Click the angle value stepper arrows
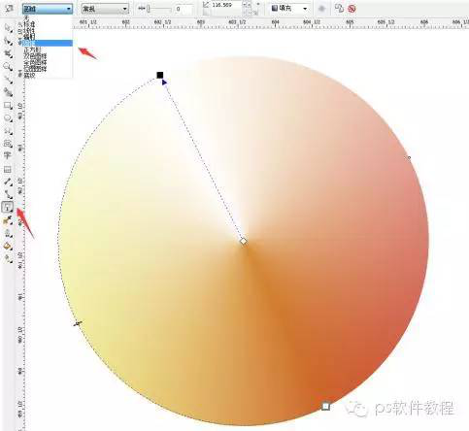Image resolution: width=469 pixels, height=431 pixels. pos(247,5)
